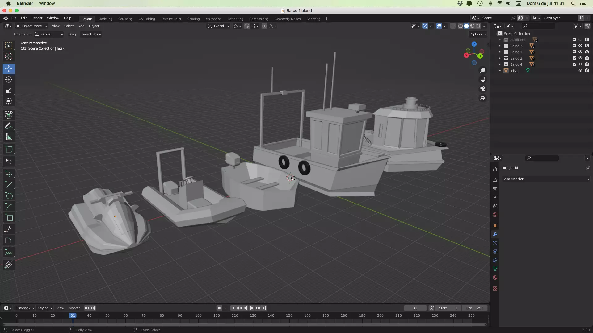
Task: Open the Object Data properties tab
Action: click(495, 269)
